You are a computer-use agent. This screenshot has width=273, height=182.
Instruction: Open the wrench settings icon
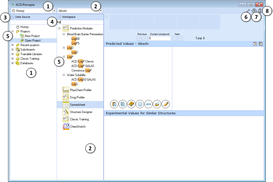[248, 11]
